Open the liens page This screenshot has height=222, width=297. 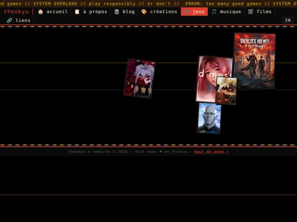point(19,20)
